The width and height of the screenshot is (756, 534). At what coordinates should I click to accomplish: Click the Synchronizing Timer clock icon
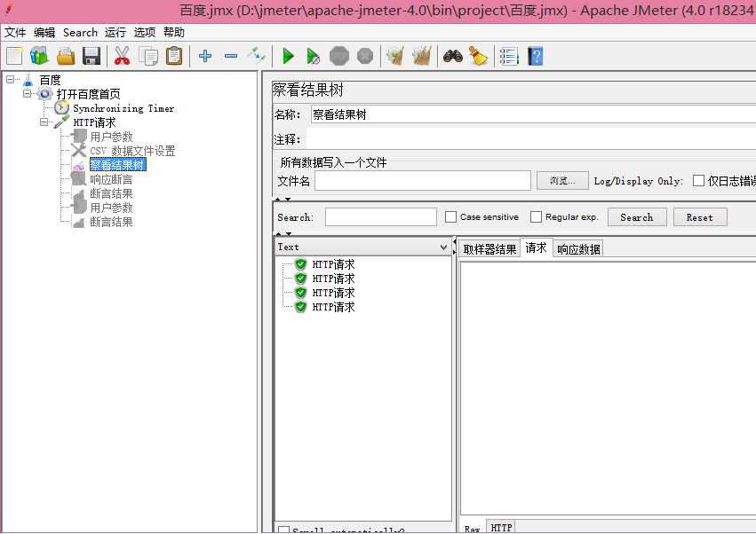(x=61, y=108)
